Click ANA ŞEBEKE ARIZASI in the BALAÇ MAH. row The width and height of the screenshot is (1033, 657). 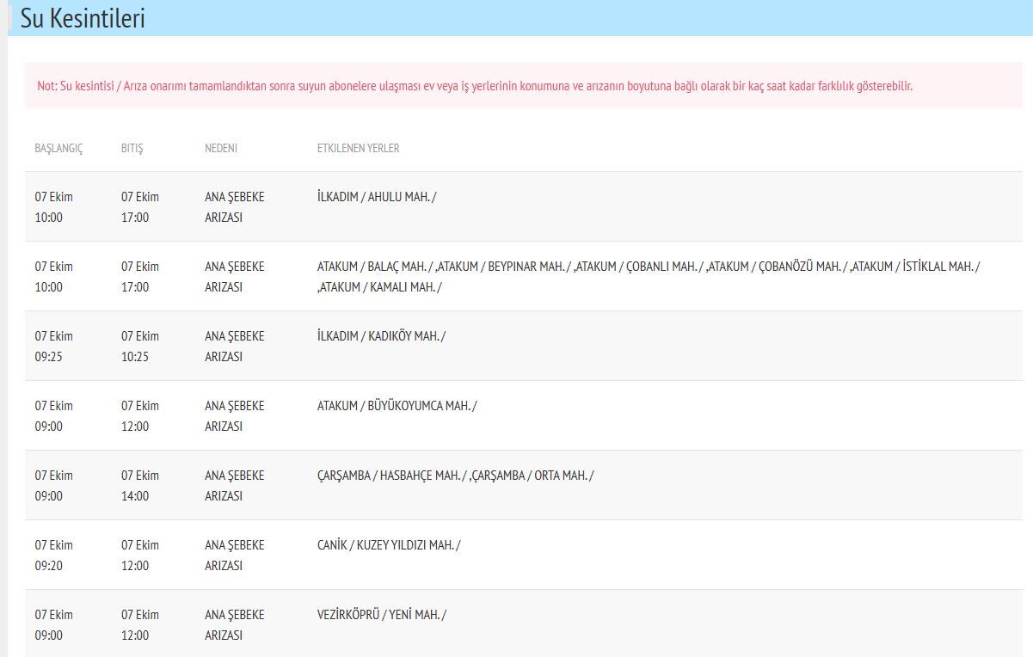point(235,277)
